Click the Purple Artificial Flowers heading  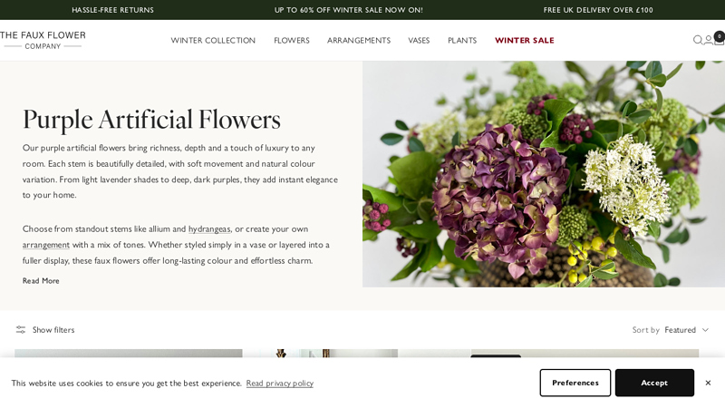[x=151, y=120]
